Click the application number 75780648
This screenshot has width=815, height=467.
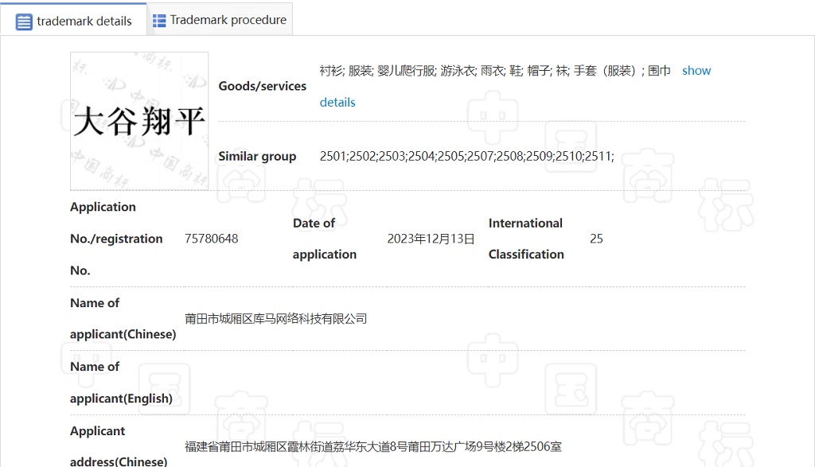(211, 239)
